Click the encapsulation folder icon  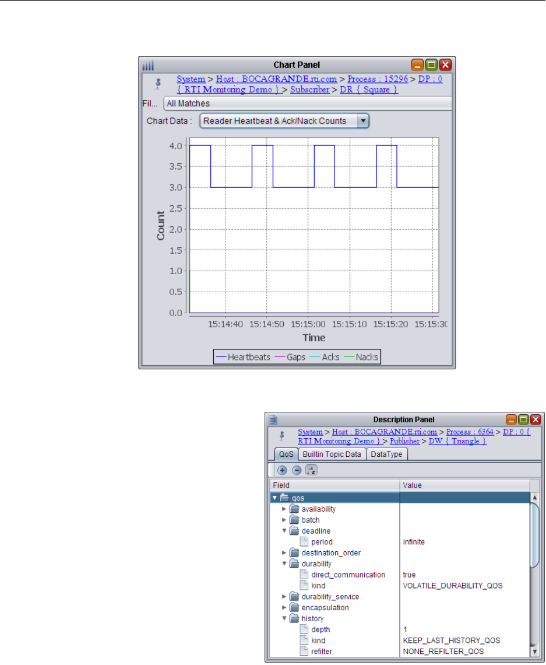[x=294, y=608]
